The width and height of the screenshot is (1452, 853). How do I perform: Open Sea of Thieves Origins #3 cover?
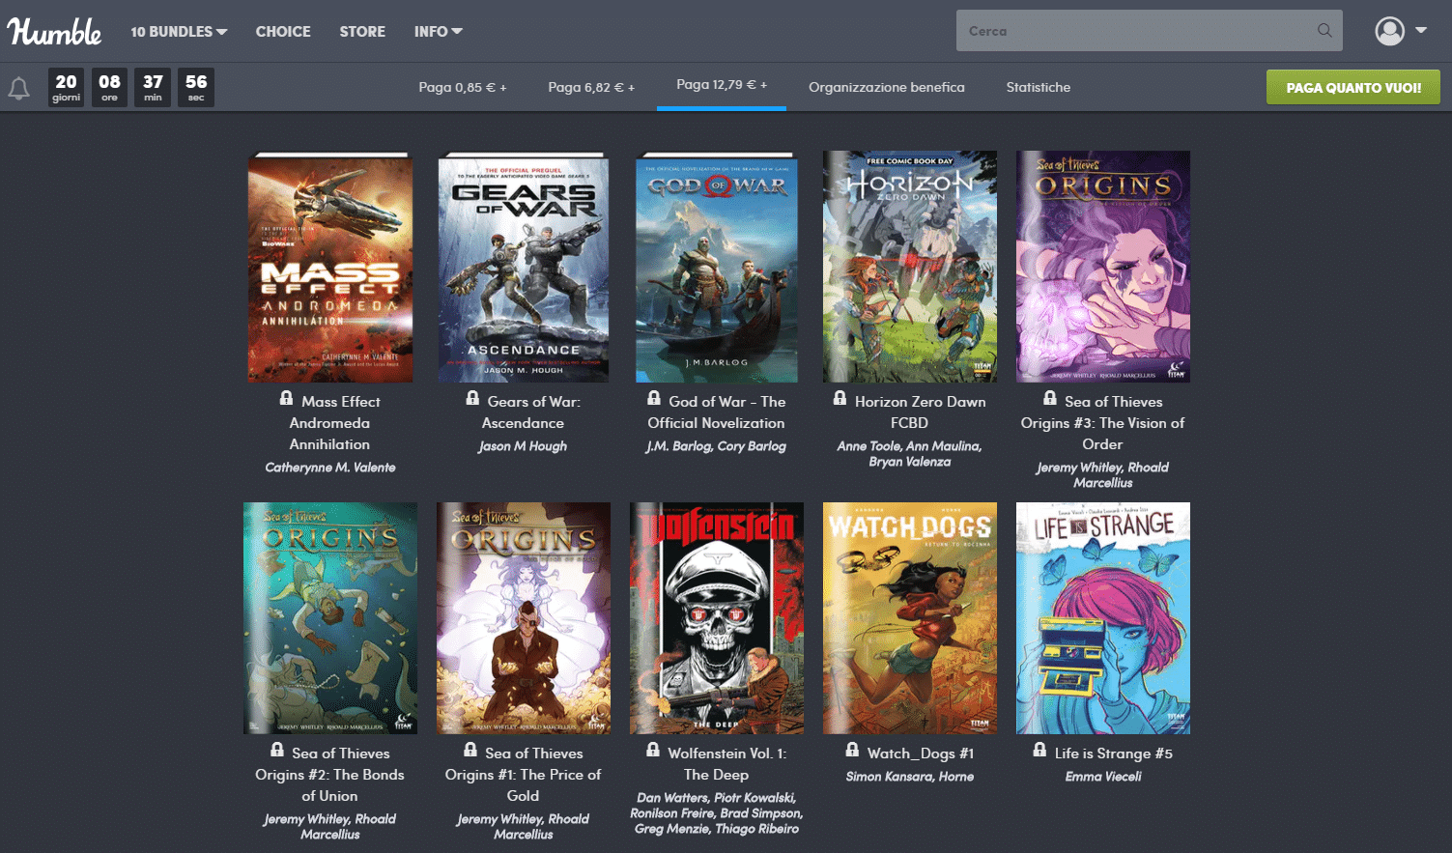point(1103,267)
